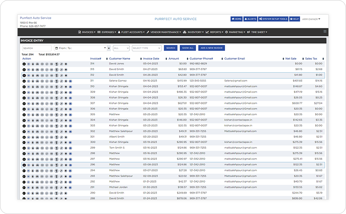Click the first action icon for invoice 294
346x214 pixels.
[x=24, y=171]
